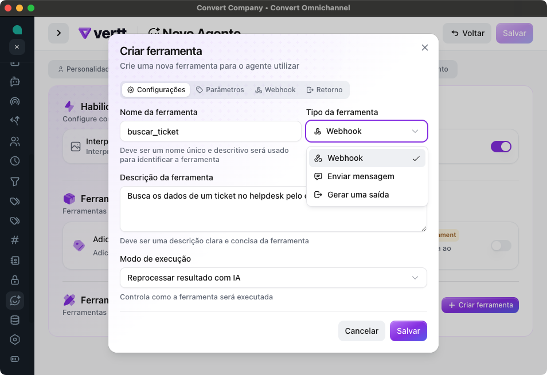547x375 pixels.
Task: Open the AI agent chat sidebar icon
Action: click(15, 301)
